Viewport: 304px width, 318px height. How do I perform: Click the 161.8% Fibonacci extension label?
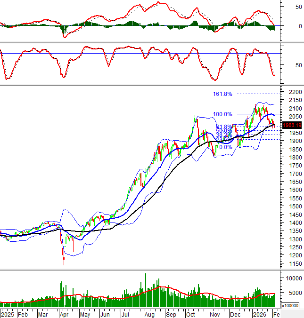[x=222, y=94]
